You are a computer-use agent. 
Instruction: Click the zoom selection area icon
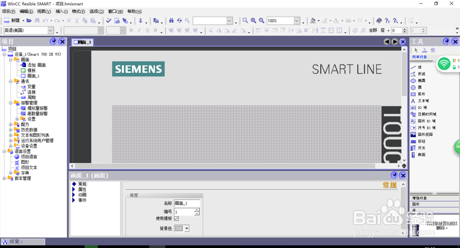tap(245, 21)
